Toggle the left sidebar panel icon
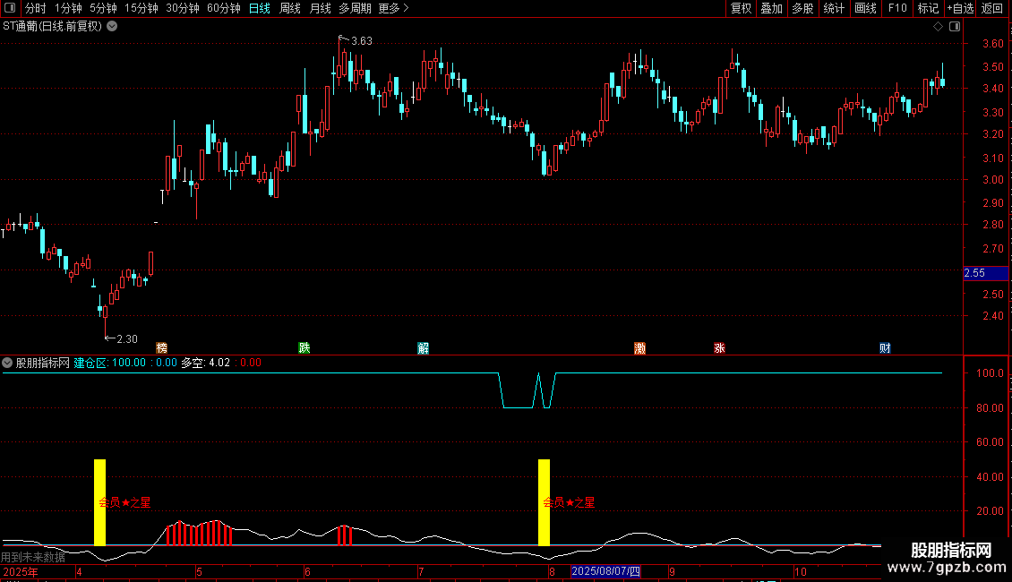Viewport: 1012px width, 582px height. pos(10,8)
